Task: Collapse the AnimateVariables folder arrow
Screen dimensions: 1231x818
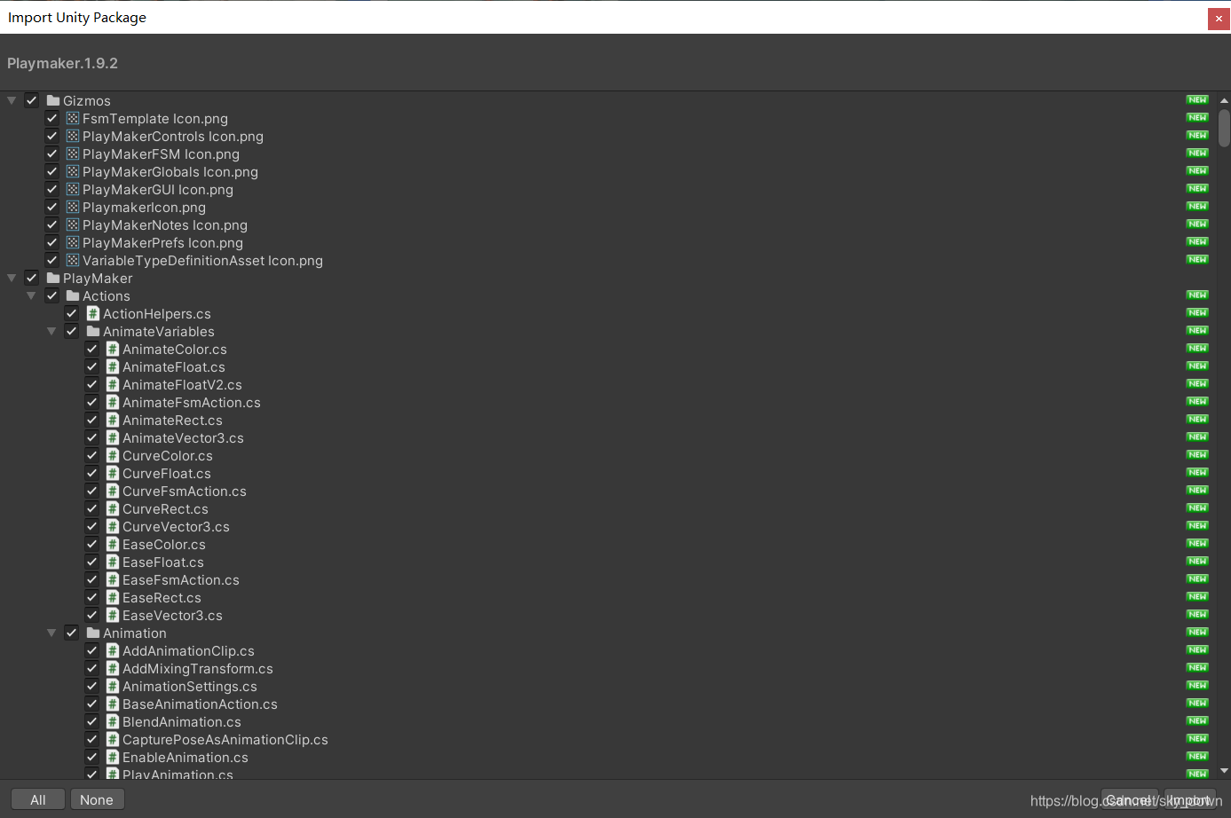Action: click(x=51, y=331)
